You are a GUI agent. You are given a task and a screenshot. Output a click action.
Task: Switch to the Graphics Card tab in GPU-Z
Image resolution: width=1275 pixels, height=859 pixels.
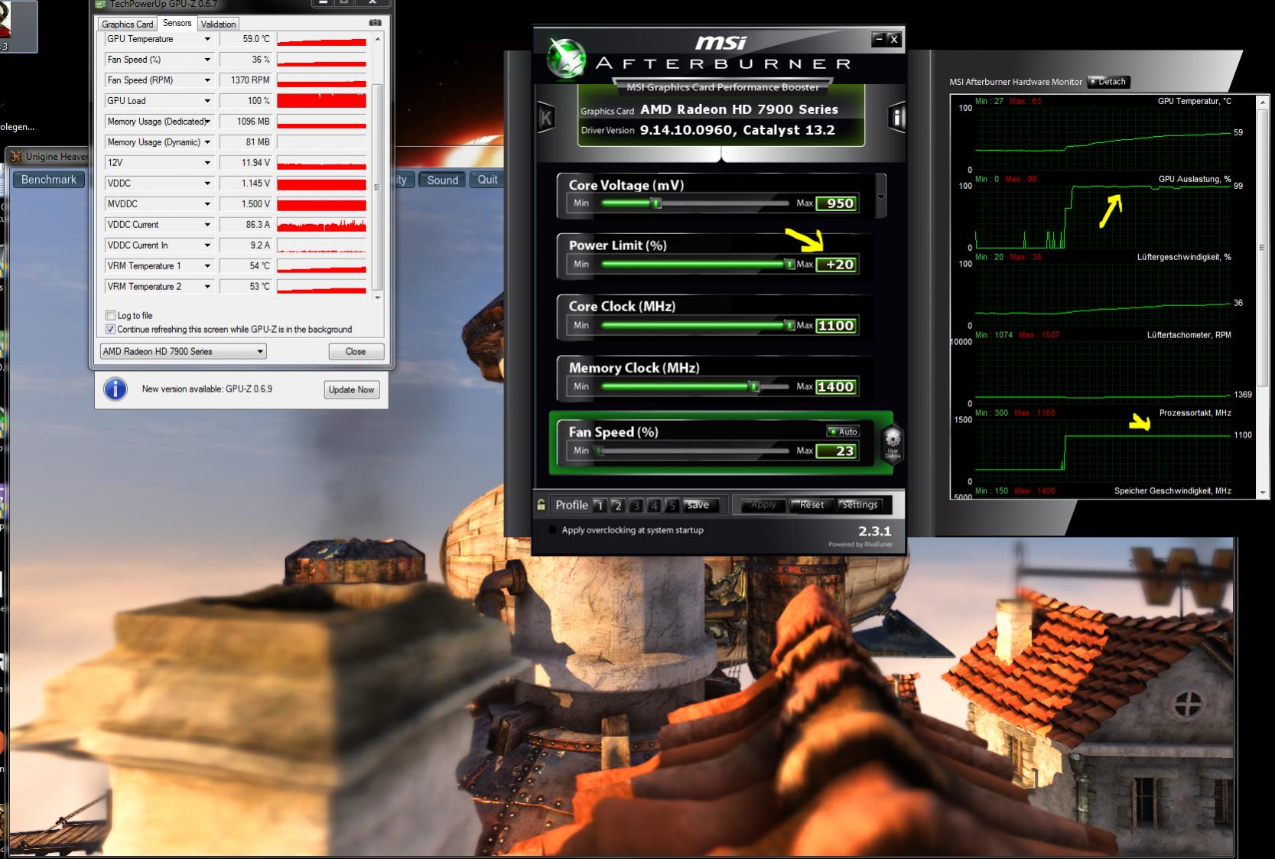click(x=128, y=24)
